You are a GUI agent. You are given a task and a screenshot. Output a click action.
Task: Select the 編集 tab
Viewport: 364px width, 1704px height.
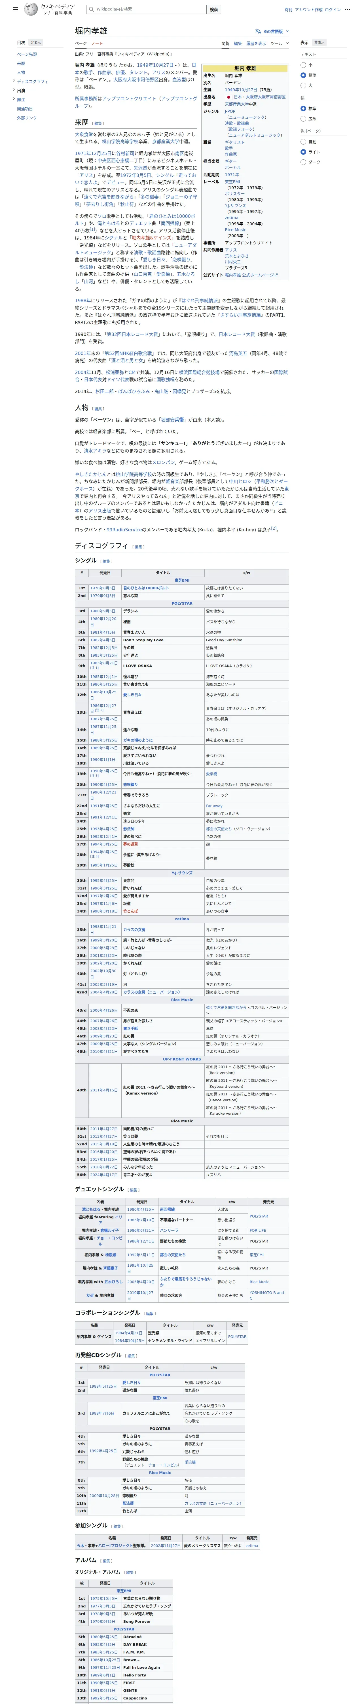238,44
